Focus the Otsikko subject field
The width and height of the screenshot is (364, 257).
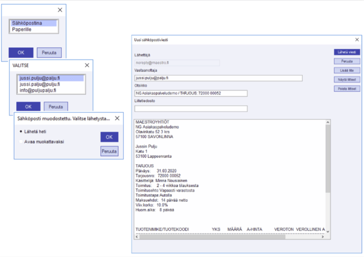point(190,93)
